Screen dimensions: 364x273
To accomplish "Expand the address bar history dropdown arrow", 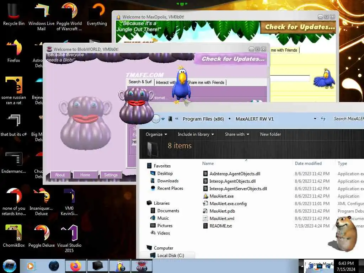I will (x=315, y=119).
